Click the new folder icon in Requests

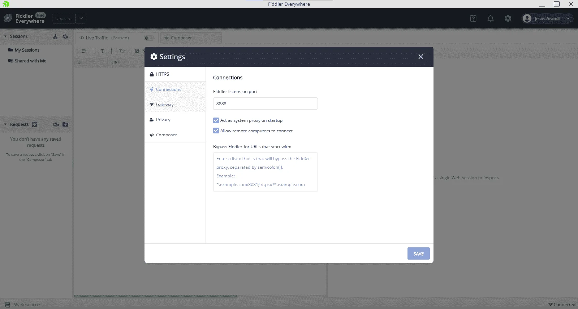65,124
